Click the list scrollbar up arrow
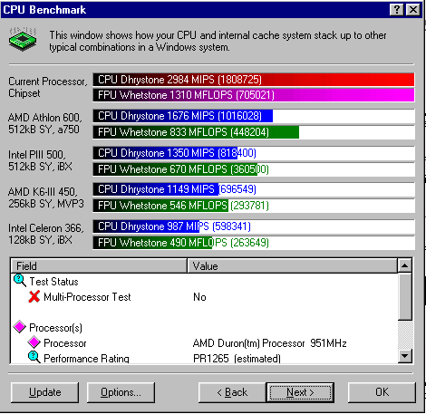The width and height of the screenshot is (426, 414). click(x=405, y=265)
